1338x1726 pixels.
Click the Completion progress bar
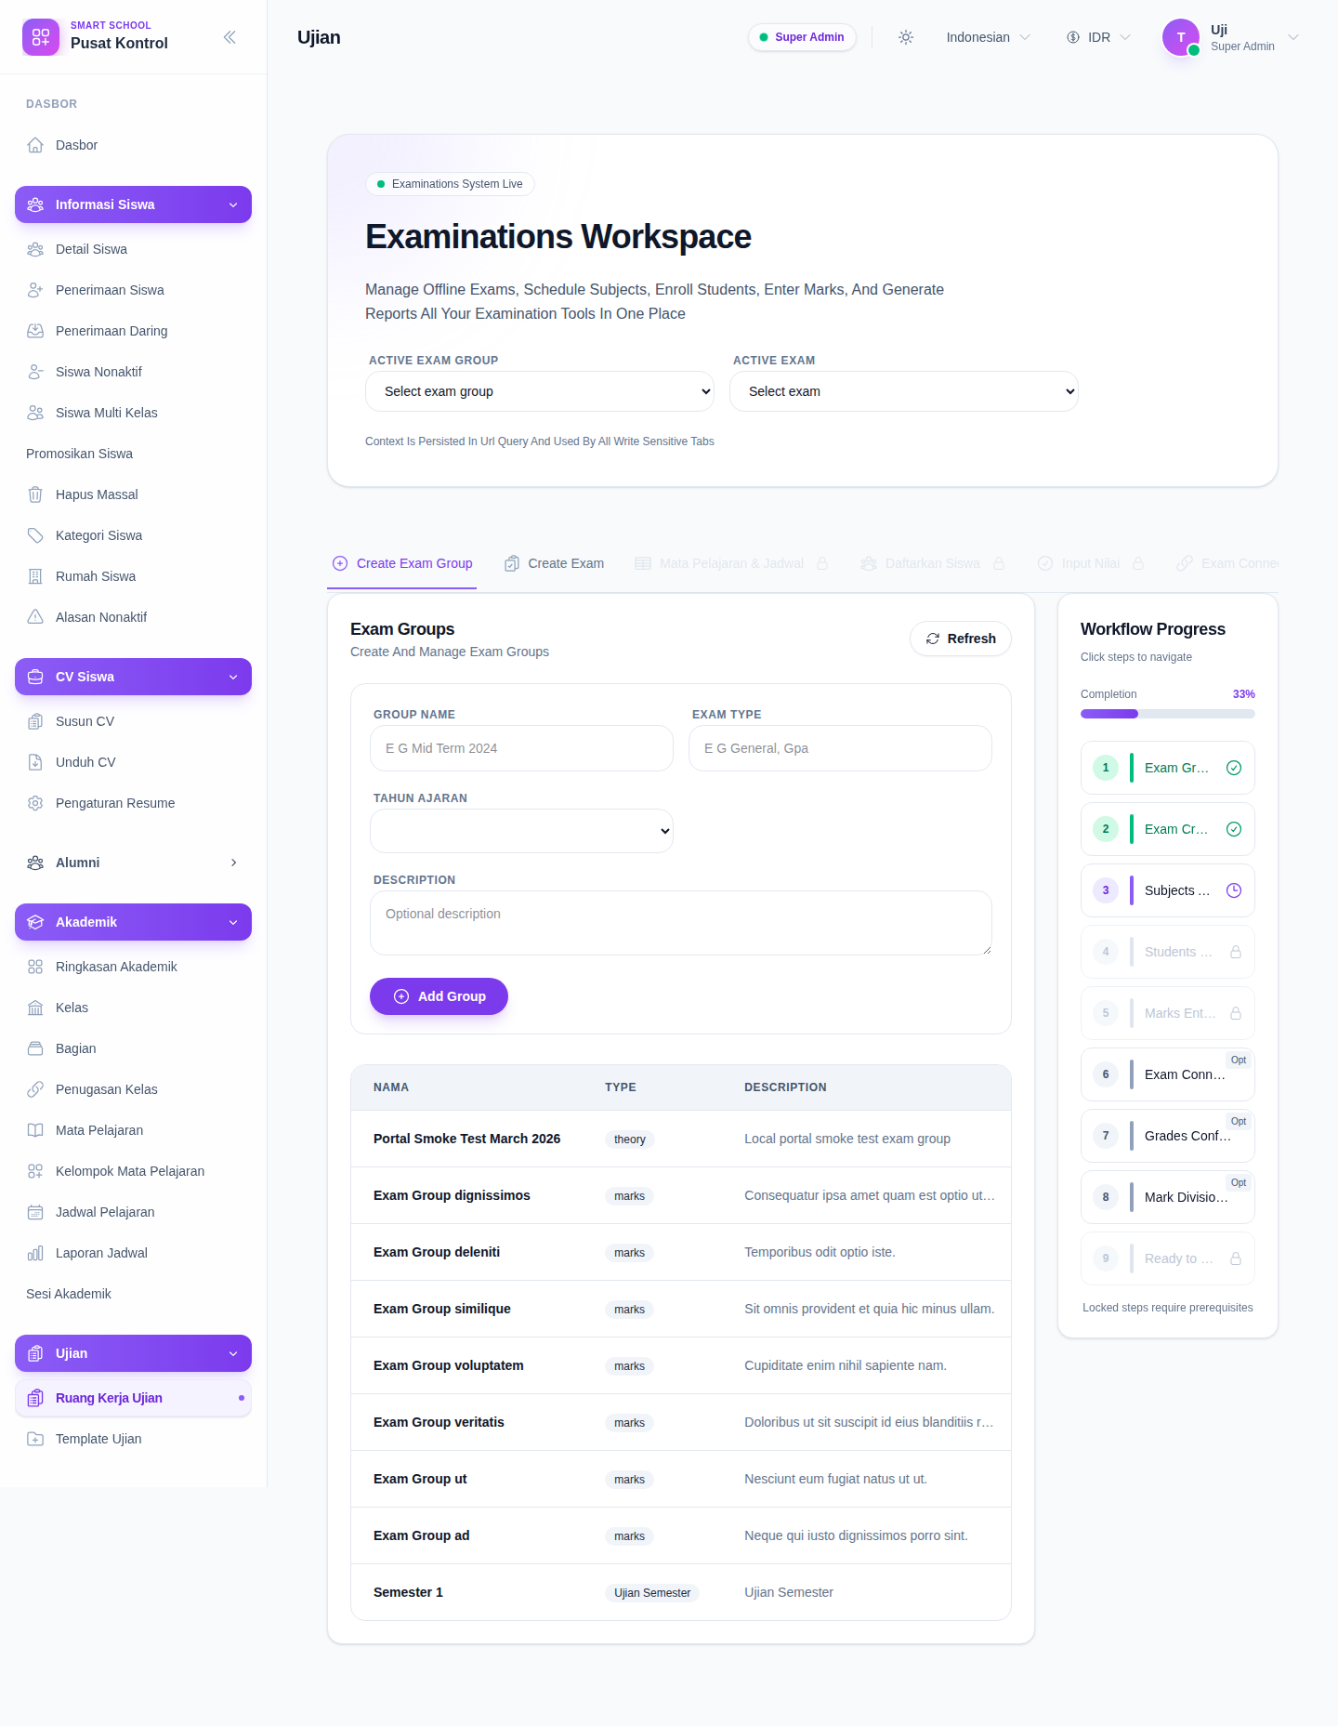click(x=1168, y=714)
